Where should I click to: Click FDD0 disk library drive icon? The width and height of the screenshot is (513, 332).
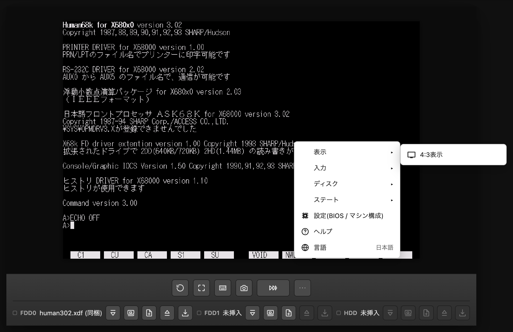pyautogui.click(x=131, y=313)
